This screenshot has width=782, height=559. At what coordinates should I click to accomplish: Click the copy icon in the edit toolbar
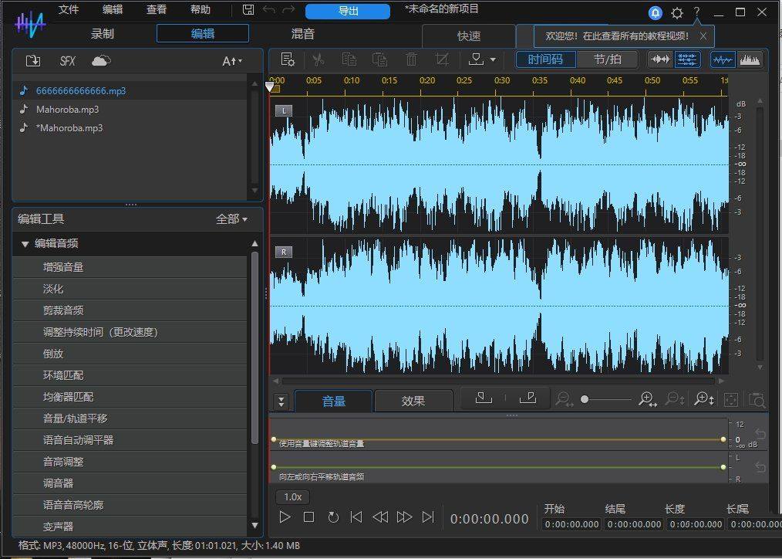click(349, 59)
